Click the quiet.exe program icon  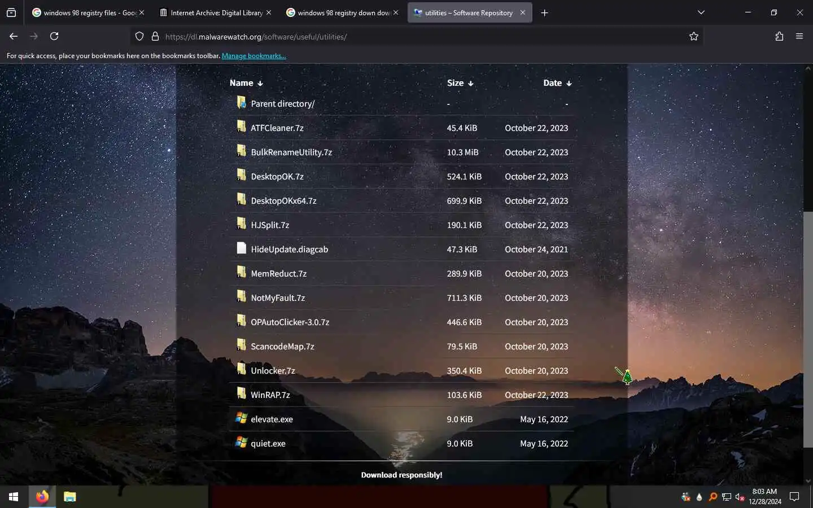242,442
